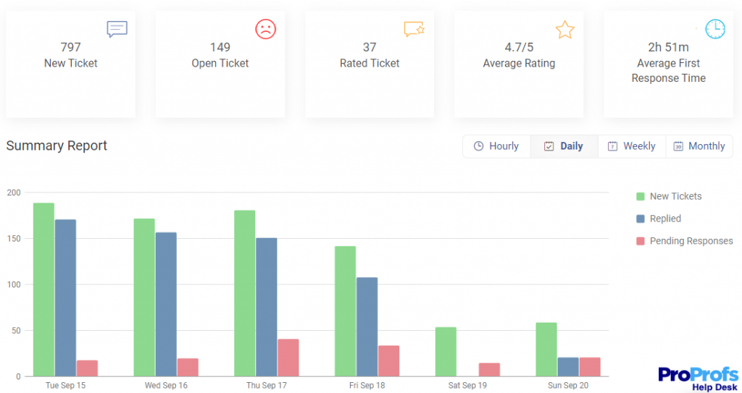Open the 149 Open Ticket card

point(220,64)
